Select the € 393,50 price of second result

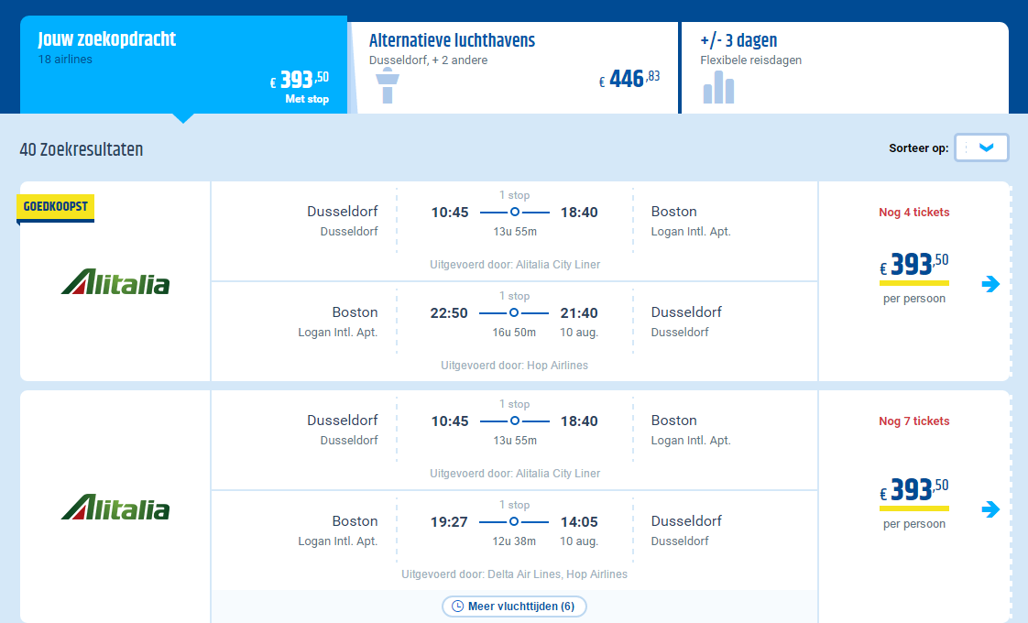click(913, 490)
